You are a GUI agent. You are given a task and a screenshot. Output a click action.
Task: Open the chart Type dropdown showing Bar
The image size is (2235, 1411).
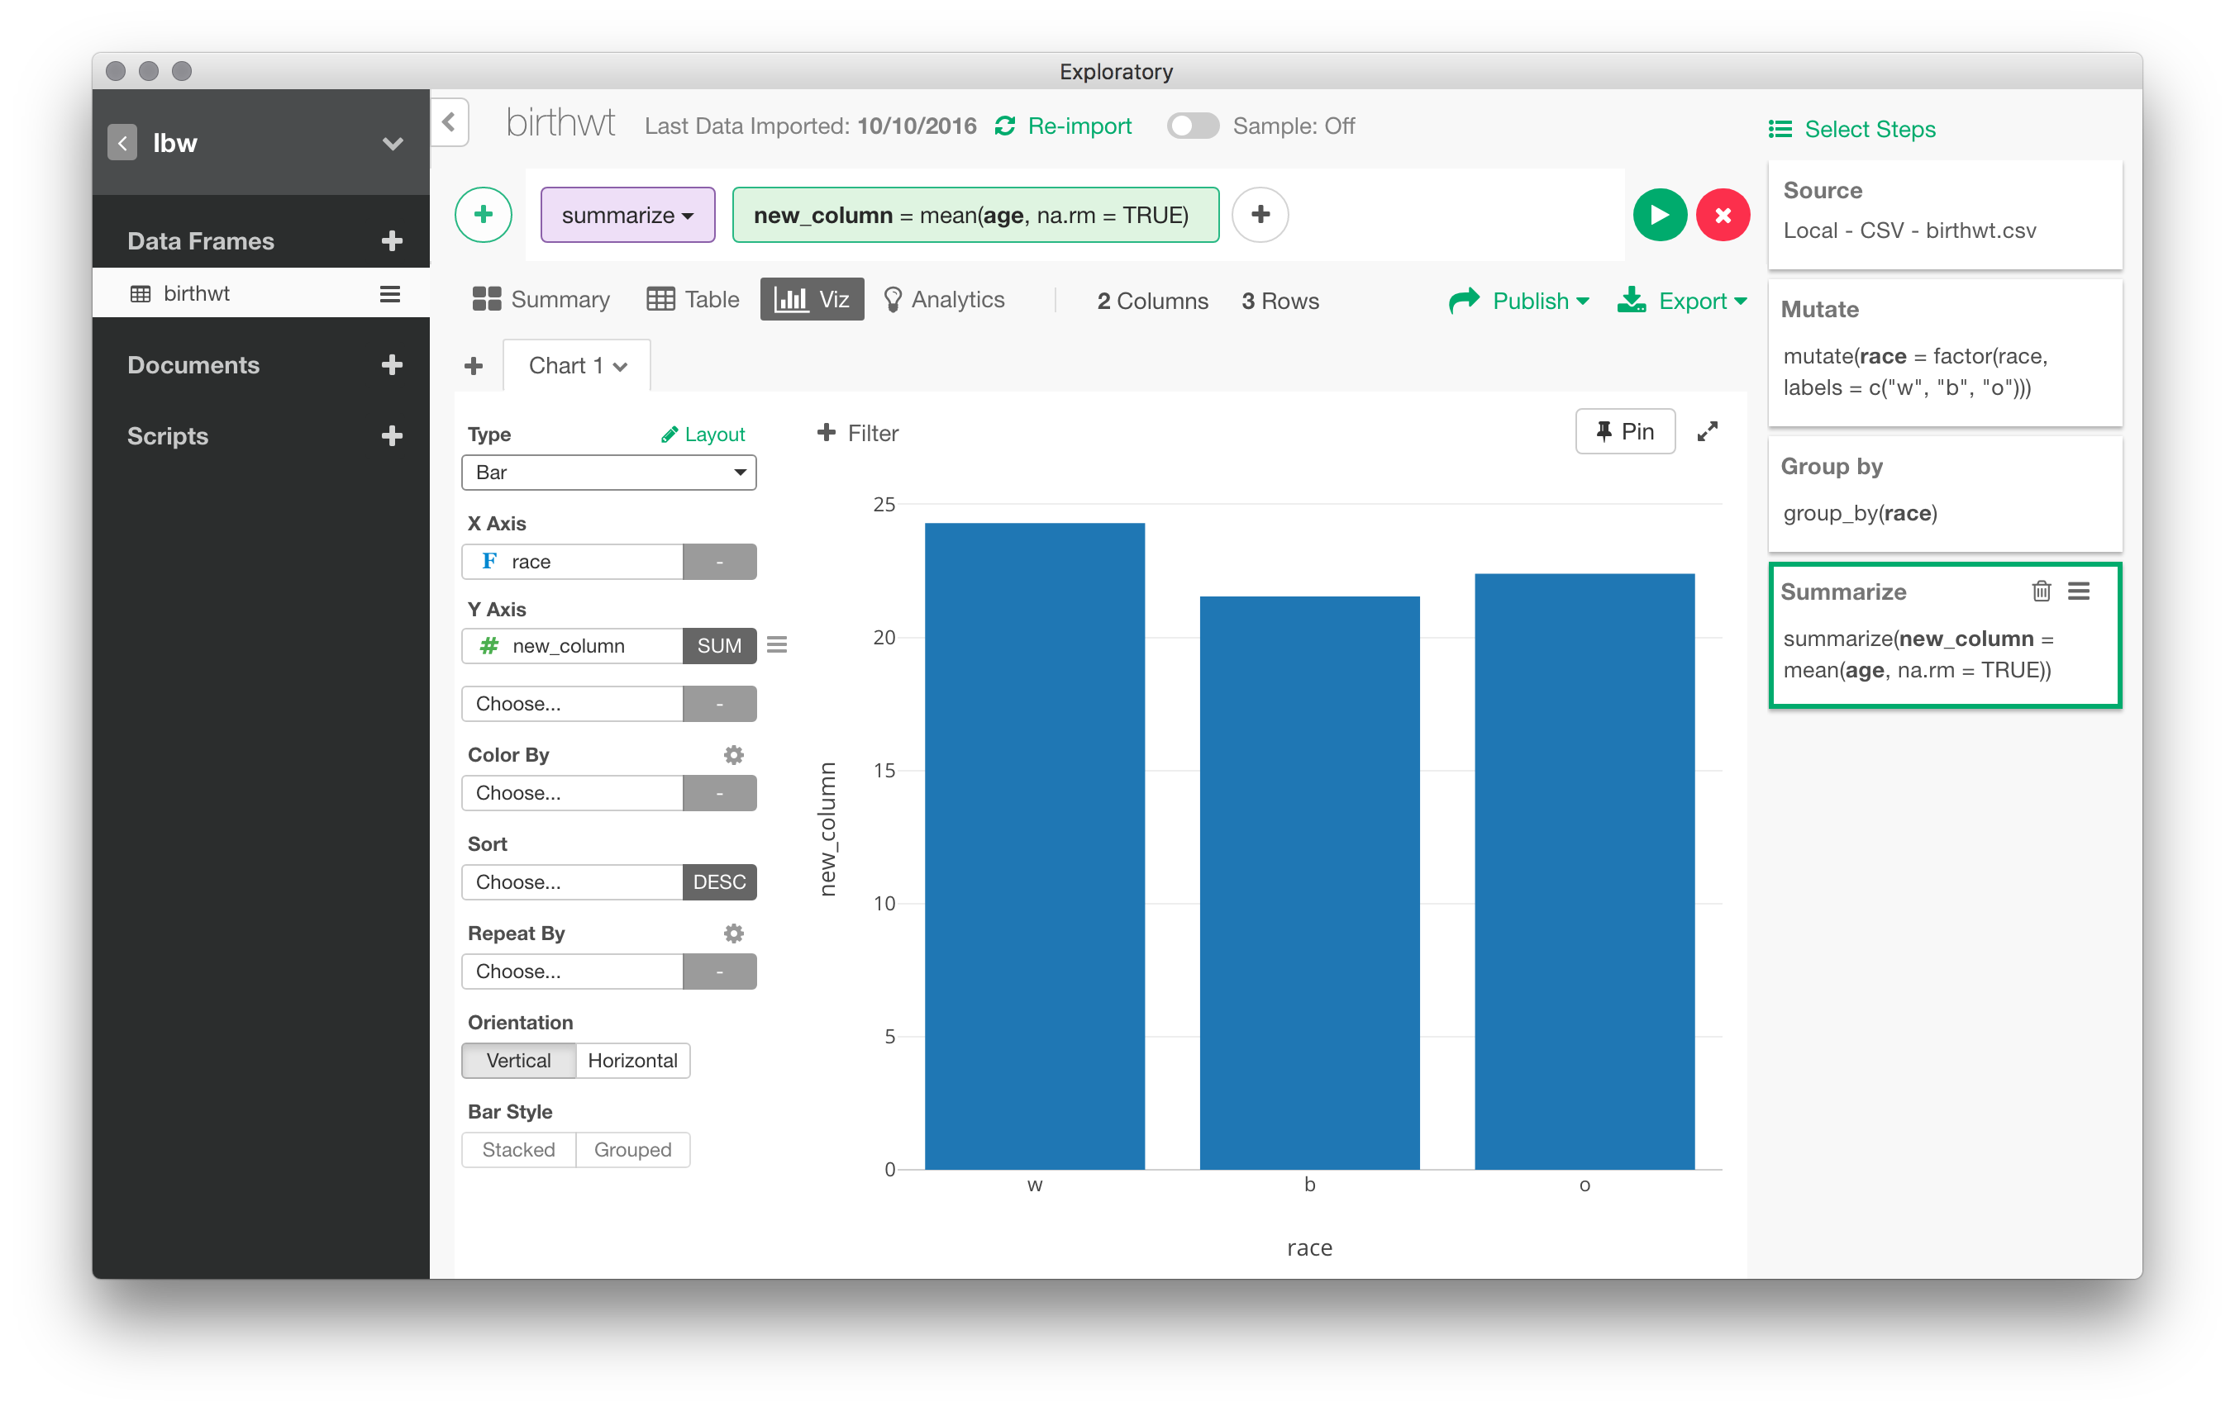tap(609, 473)
